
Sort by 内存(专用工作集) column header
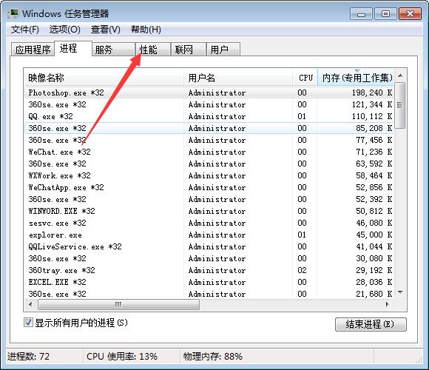[x=356, y=78]
